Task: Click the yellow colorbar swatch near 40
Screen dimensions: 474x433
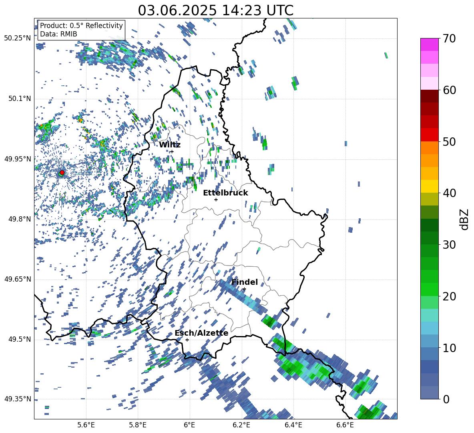Action: pyautogui.click(x=429, y=186)
